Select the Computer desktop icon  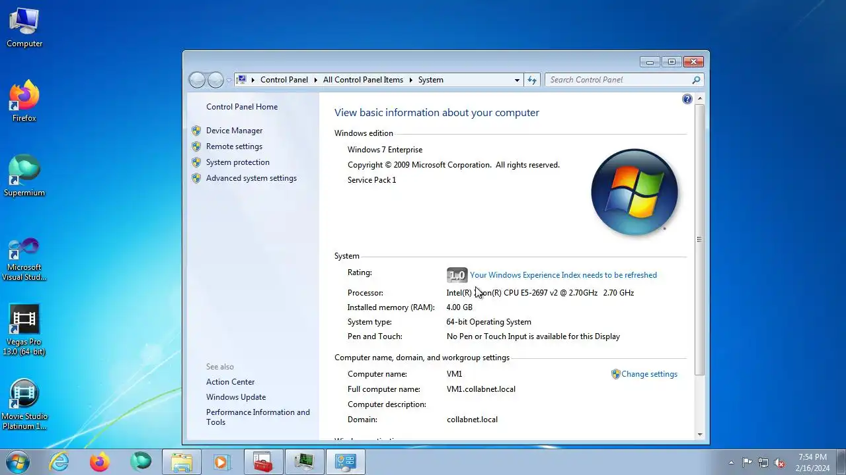pos(24,28)
